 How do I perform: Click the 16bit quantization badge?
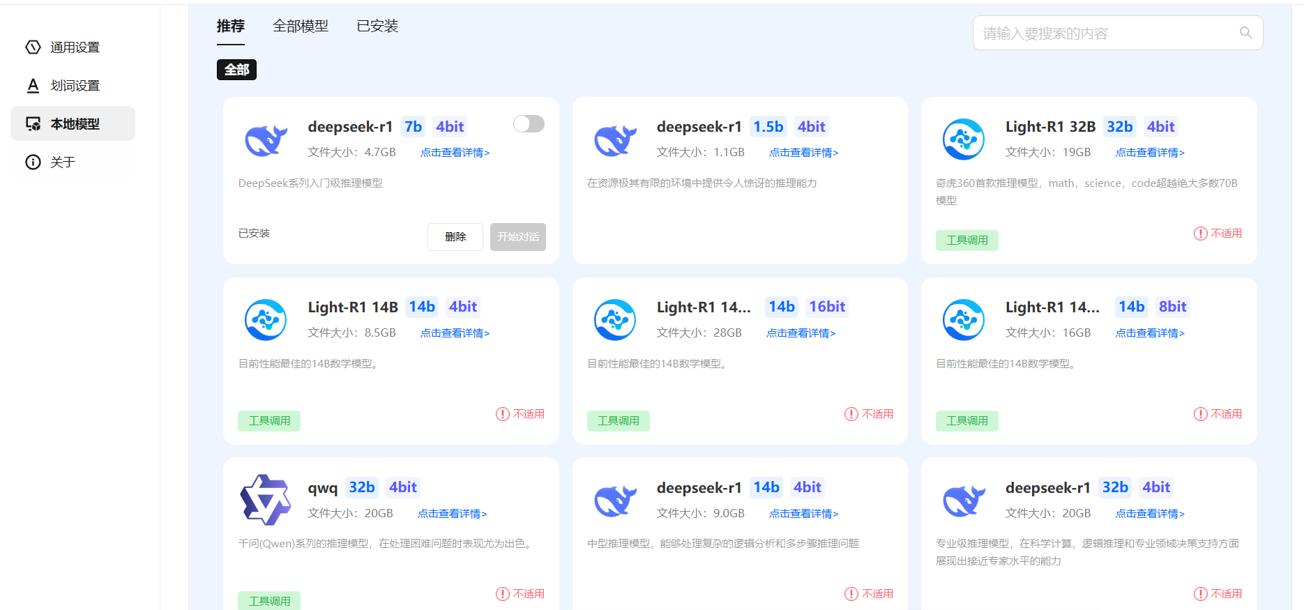click(827, 307)
